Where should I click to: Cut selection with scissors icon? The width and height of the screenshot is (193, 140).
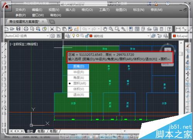[52, 29]
